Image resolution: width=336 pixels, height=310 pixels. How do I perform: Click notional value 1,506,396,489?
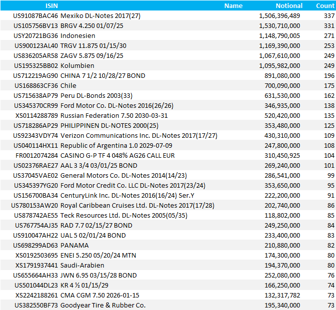coord(280,16)
